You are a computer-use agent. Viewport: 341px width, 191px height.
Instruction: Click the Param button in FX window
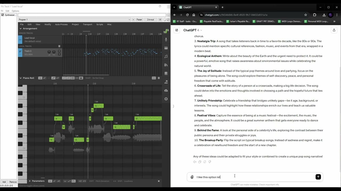click(139, 20)
